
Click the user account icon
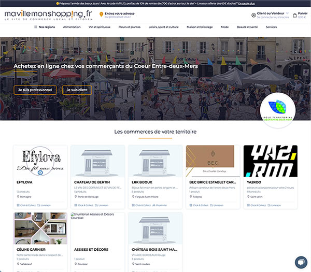tap(253, 15)
